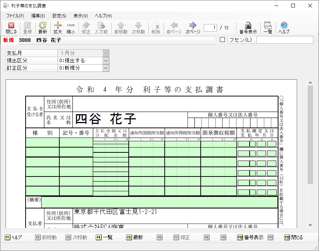Expand the 訂正区分 dropdown

coord(106,68)
